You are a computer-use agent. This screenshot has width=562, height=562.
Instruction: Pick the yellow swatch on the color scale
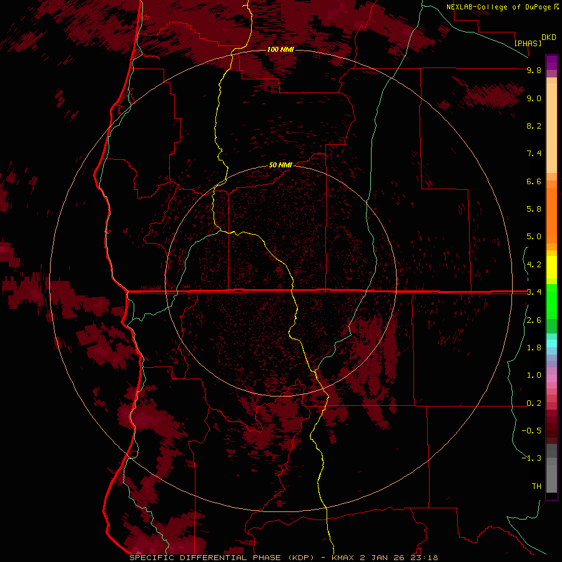coord(551,267)
